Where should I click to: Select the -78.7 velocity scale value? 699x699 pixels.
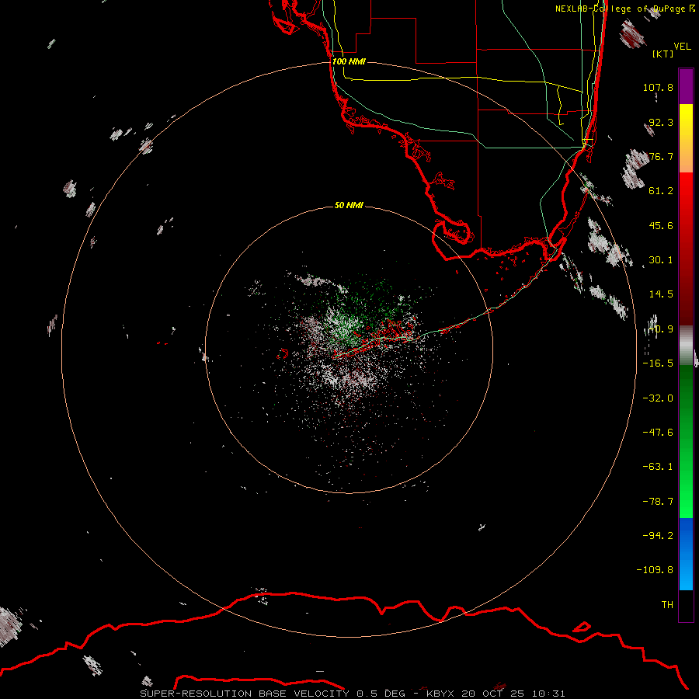pyautogui.click(x=658, y=502)
